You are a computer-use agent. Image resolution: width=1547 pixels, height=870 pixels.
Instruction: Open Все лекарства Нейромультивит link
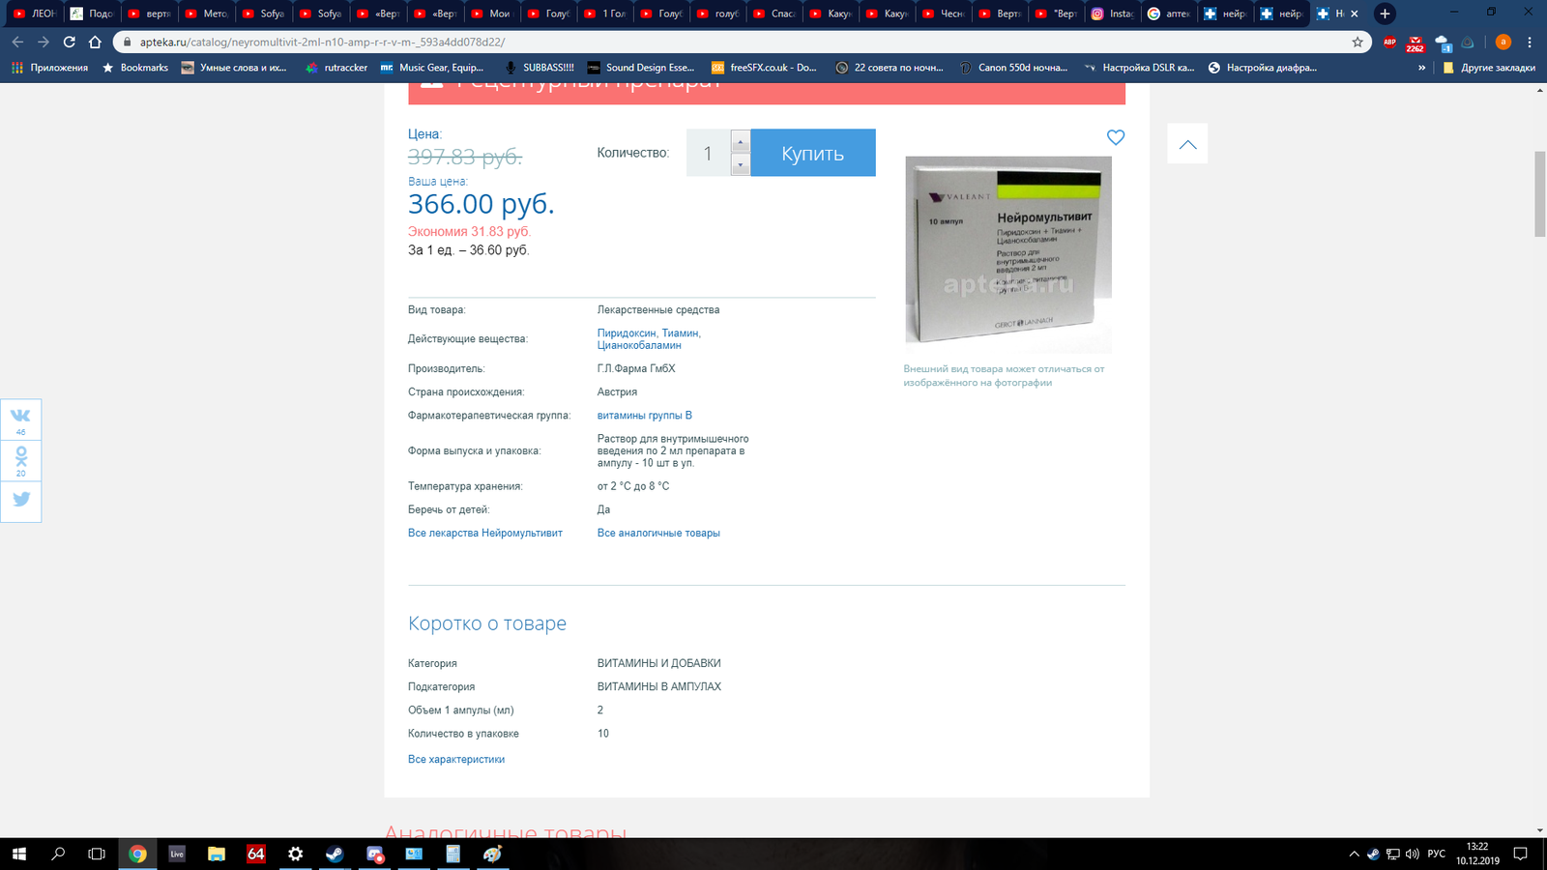tap(485, 534)
